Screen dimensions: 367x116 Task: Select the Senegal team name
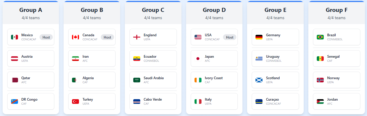(x=333, y=57)
